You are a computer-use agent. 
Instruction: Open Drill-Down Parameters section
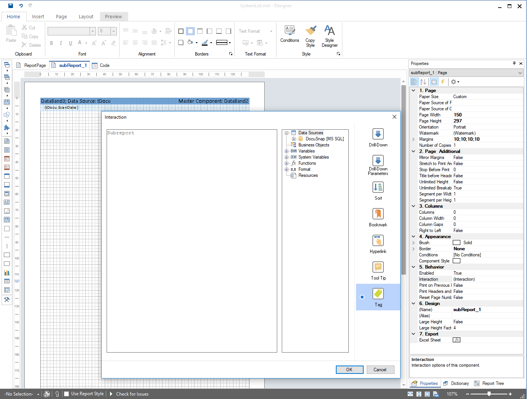pyautogui.click(x=378, y=165)
